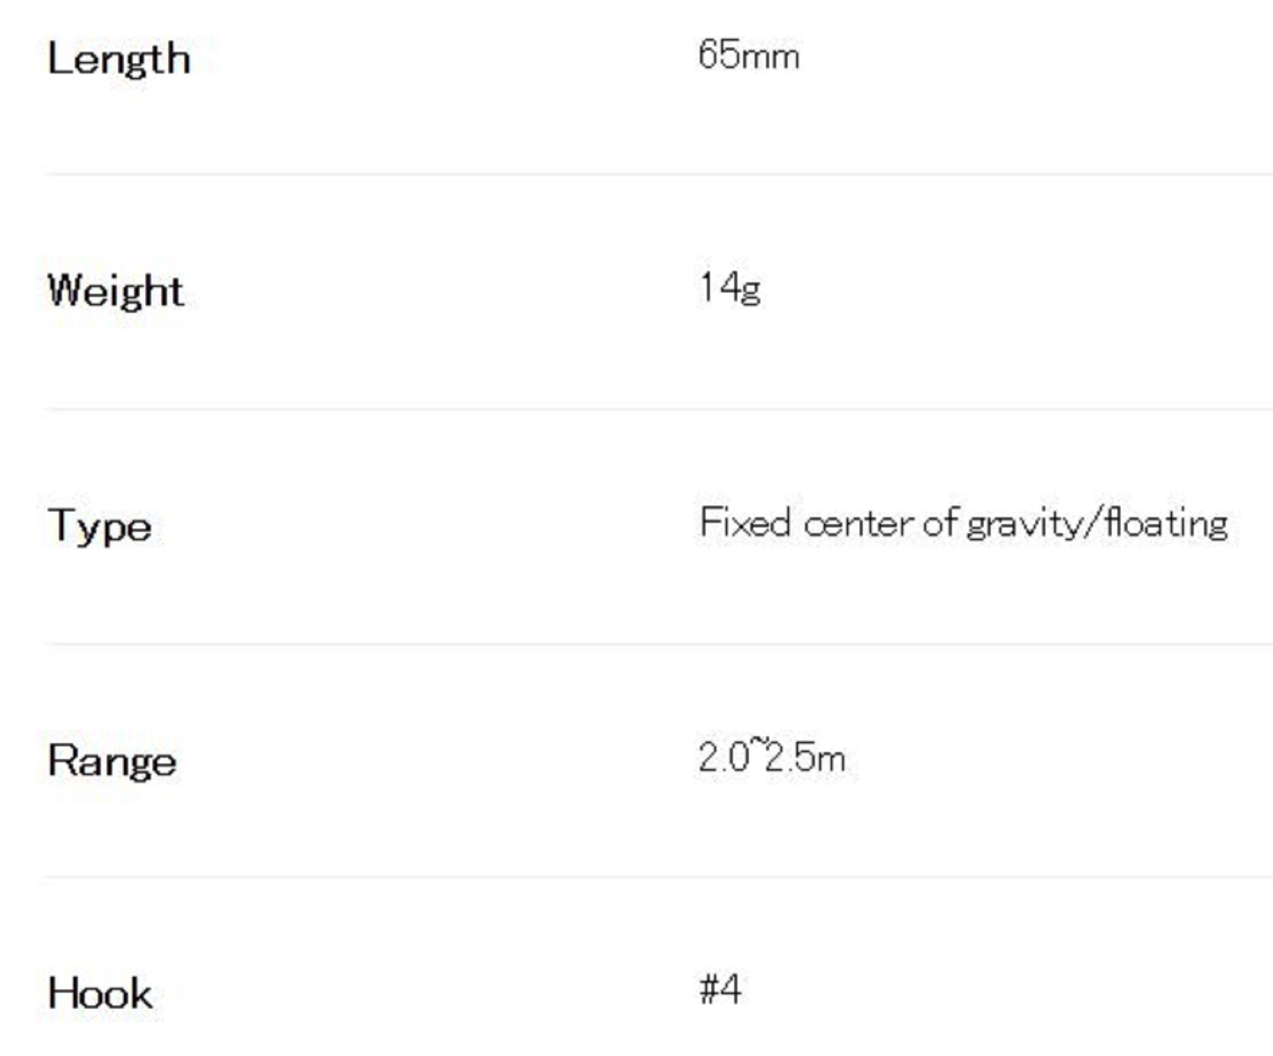Select the "14g" weight value
The height and width of the screenshot is (1056, 1273).
pyautogui.click(x=729, y=288)
